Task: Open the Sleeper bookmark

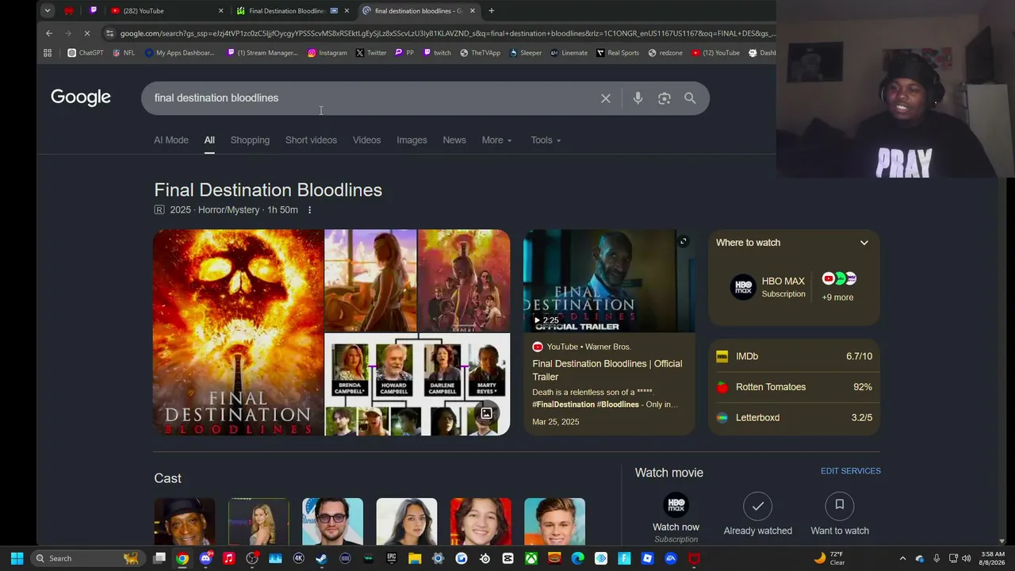Action: 526,53
